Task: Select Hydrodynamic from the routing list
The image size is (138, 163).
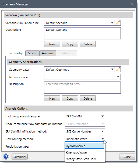Action: 85,146
